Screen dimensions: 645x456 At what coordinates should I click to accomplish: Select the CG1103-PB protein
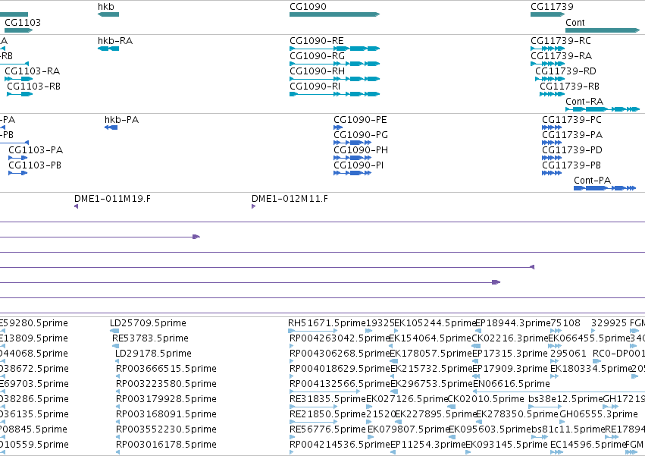click(x=17, y=173)
